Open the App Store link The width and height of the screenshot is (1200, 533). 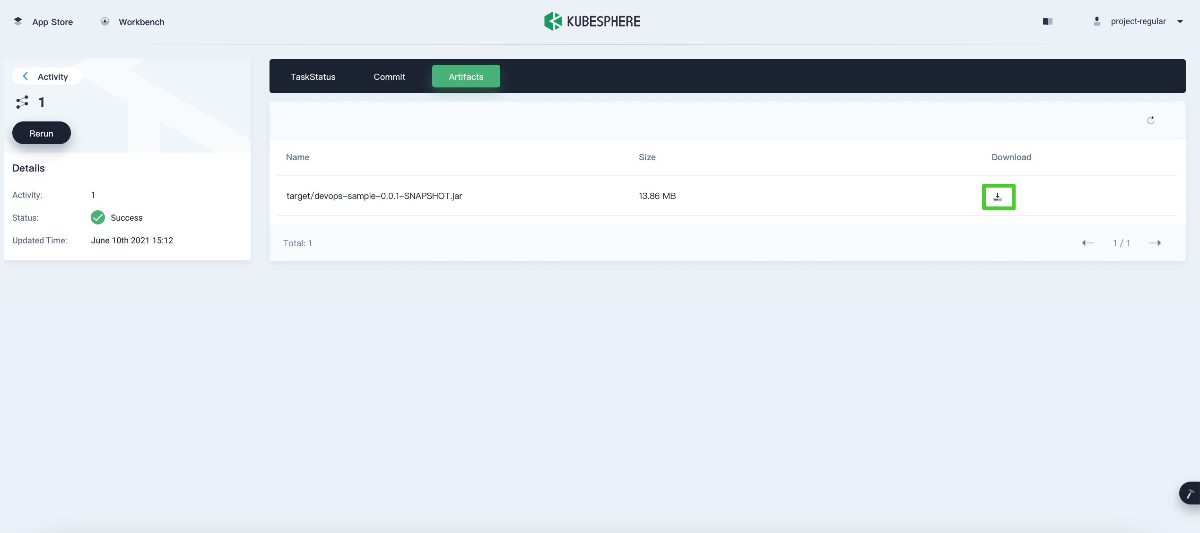click(52, 22)
